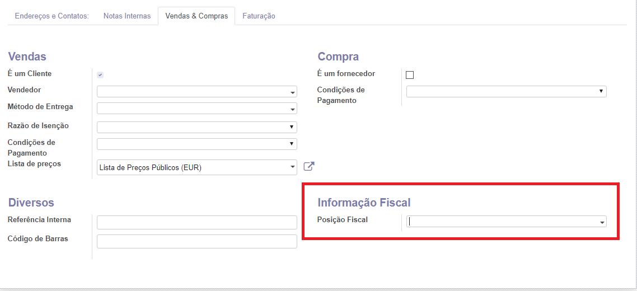The image size is (637, 291).
Task: Toggle the 'É um Cliente' checkbox
Action: (100, 75)
